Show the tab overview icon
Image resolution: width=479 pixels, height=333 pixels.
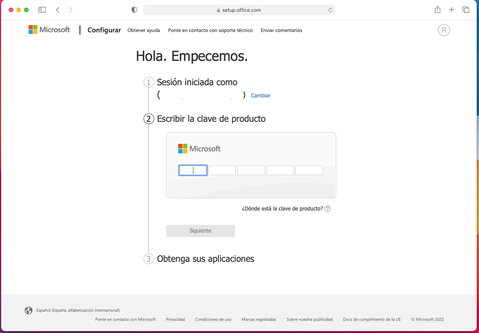(466, 10)
